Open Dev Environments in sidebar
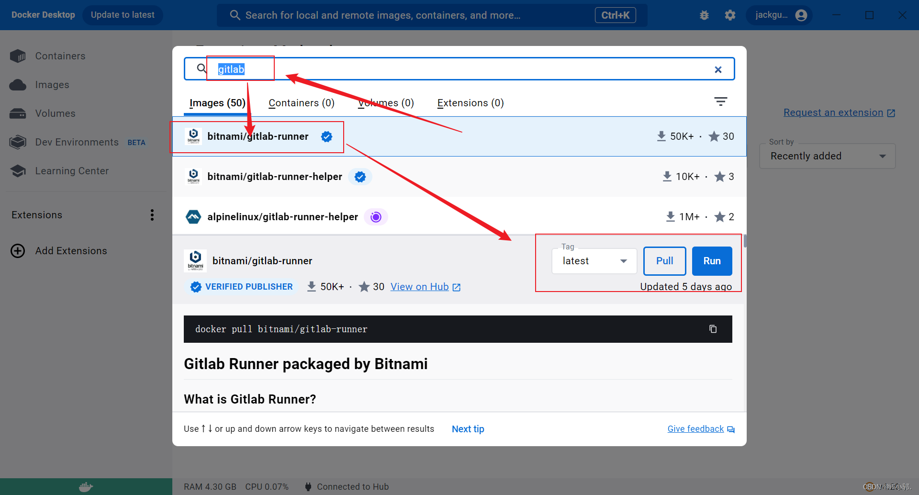Viewport: 919px width, 495px height. pos(77,142)
